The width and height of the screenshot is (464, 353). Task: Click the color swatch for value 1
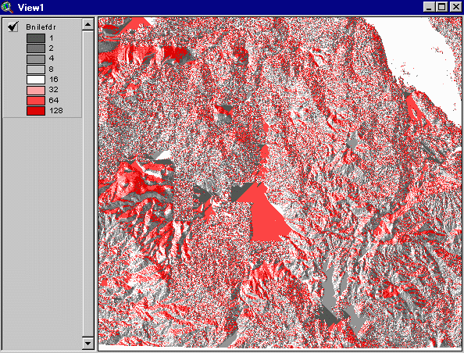[x=36, y=37]
